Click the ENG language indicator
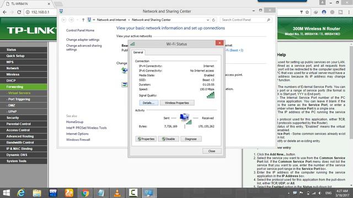 pos(328,193)
